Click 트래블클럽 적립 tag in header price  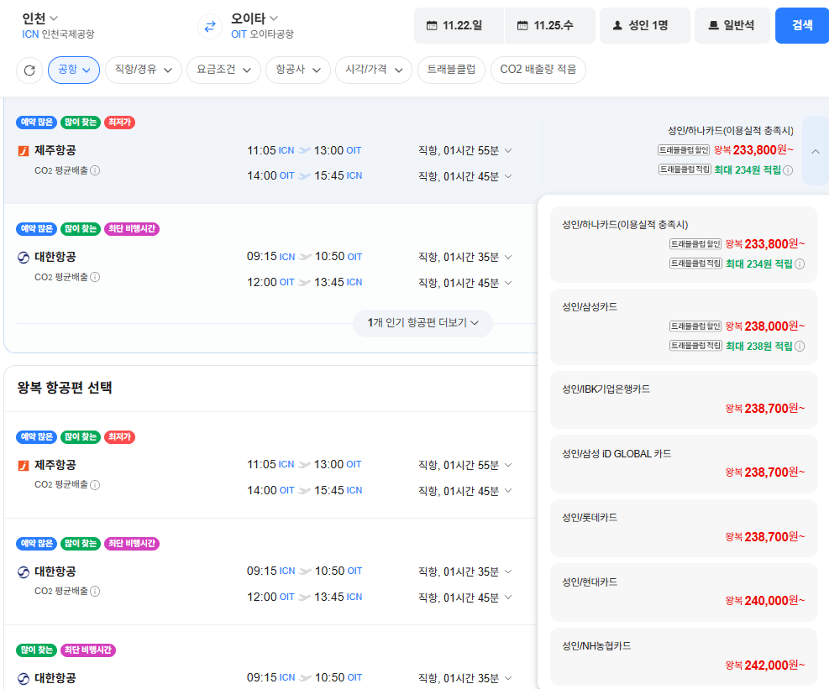pyautogui.click(x=685, y=170)
